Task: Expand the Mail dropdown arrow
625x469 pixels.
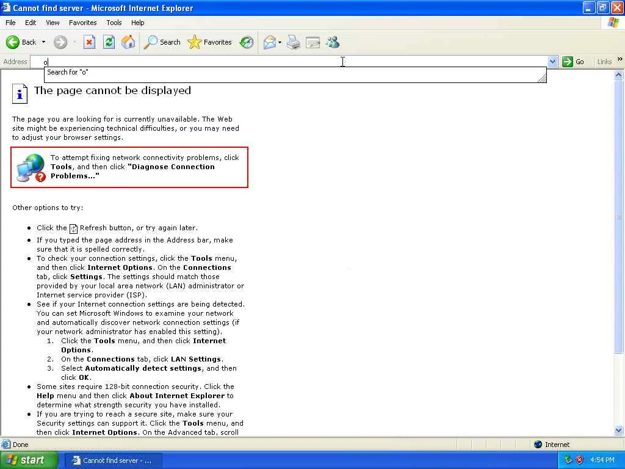Action: click(x=280, y=42)
